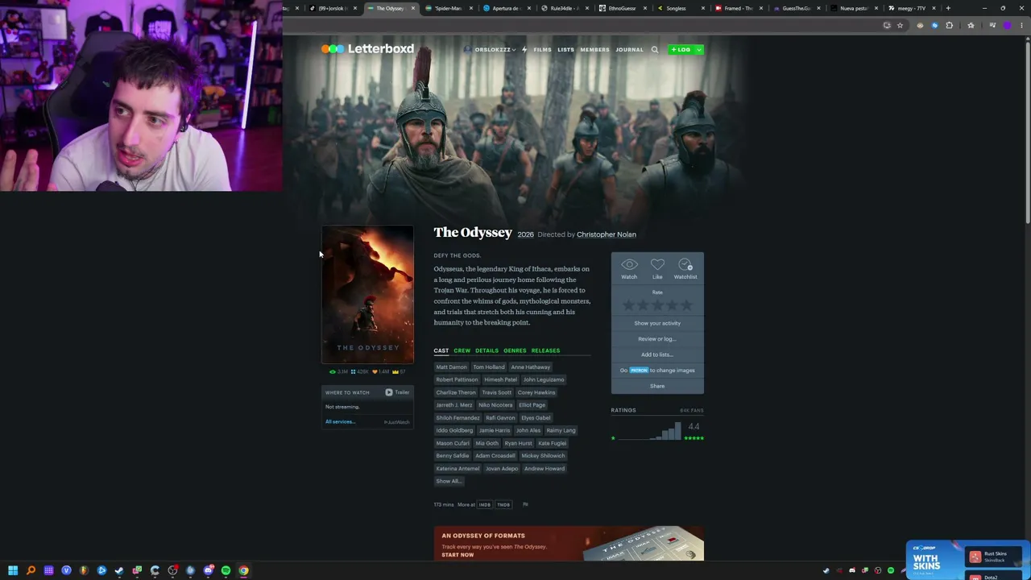Select the CAST tab
This screenshot has height=580, width=1031.
coord(441,350)
